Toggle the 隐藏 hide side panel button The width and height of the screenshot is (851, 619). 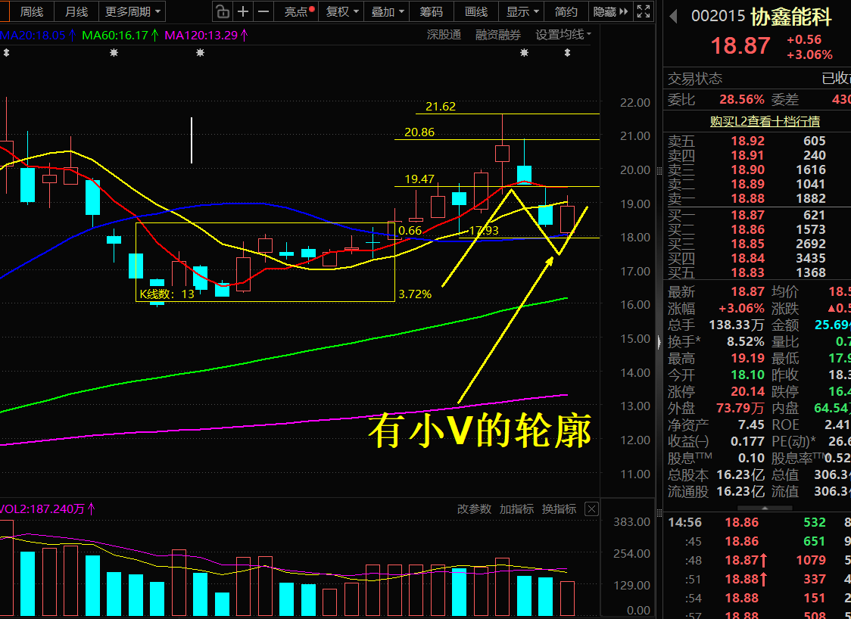click(610, 11)
